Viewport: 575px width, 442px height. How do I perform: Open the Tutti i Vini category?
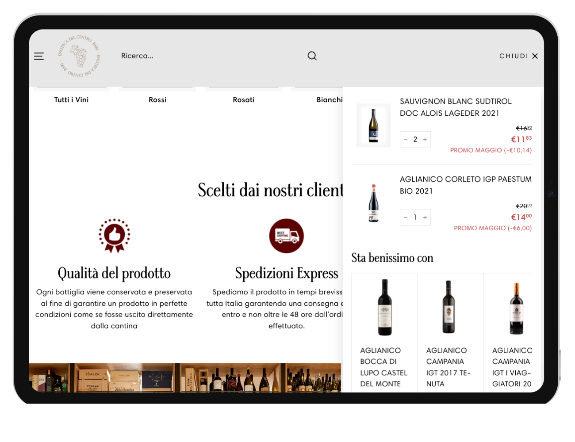71,100
